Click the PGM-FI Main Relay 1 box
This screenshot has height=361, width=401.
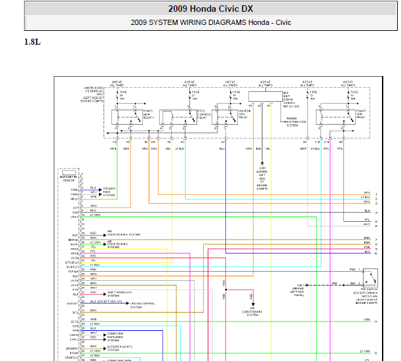point(127,117)
